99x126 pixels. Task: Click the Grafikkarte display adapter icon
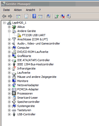tap(14, 56)
